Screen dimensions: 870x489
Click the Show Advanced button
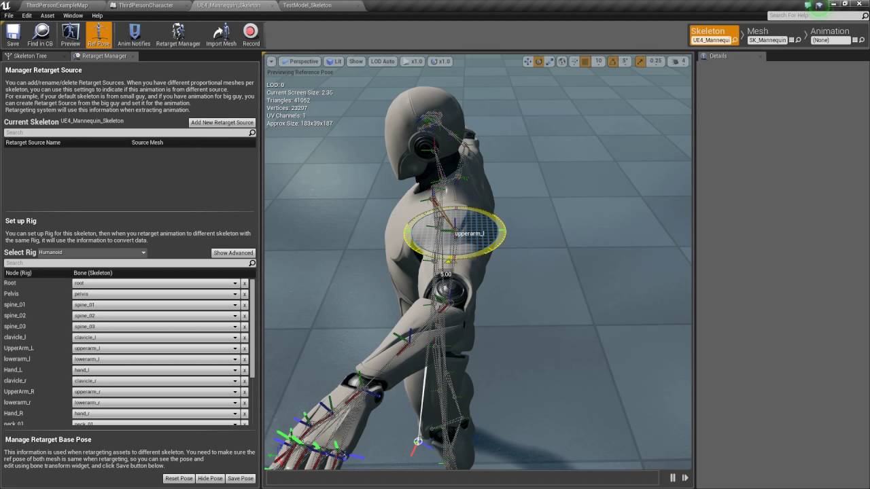click(x=233, y=253)
